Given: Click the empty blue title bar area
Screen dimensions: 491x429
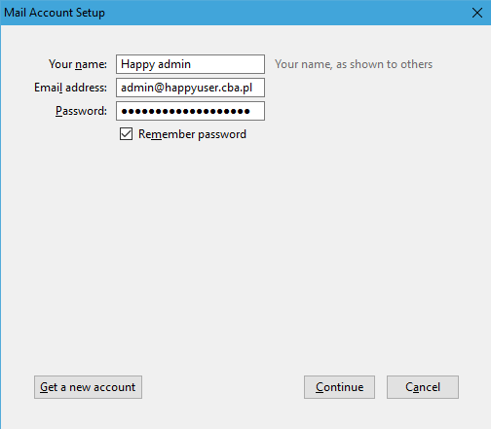Looking at the screenshot, I should pos(285,13).
